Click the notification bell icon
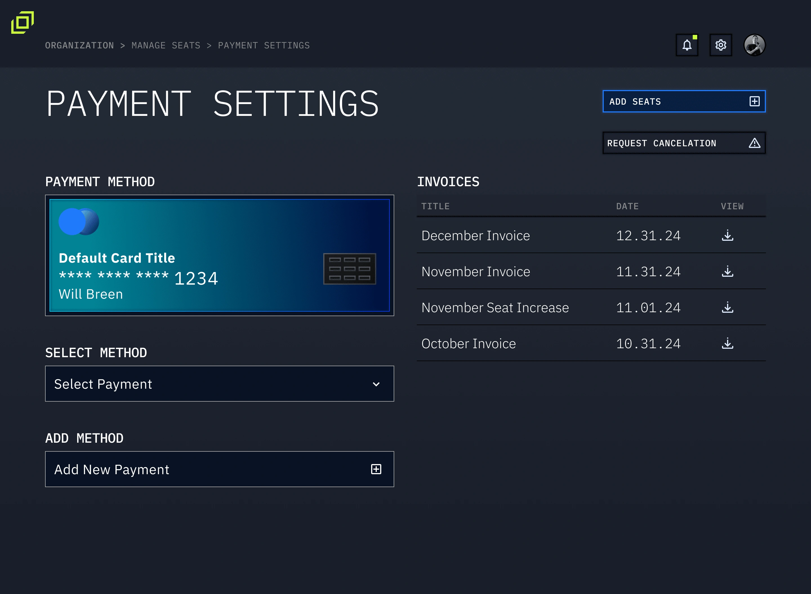The width and height of the screenshot is (811, 594). (x=687, y=45)
